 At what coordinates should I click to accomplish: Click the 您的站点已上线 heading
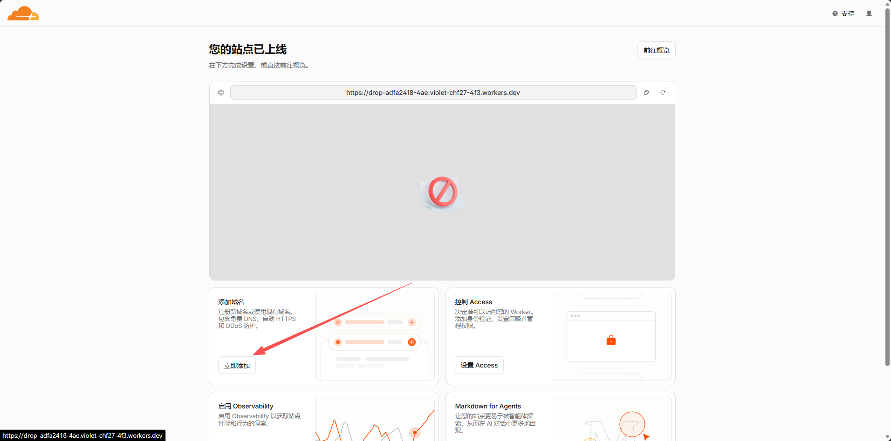(248, 49)
